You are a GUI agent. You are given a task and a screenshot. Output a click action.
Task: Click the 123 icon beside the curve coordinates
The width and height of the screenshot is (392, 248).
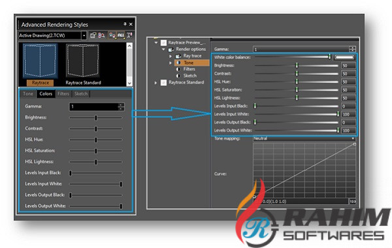coord(353,201)
